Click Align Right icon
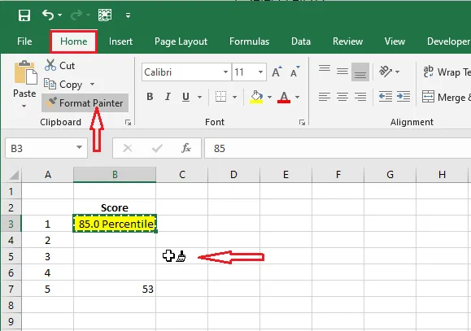This screenshot has height=331, width=471. click(360, 97)
